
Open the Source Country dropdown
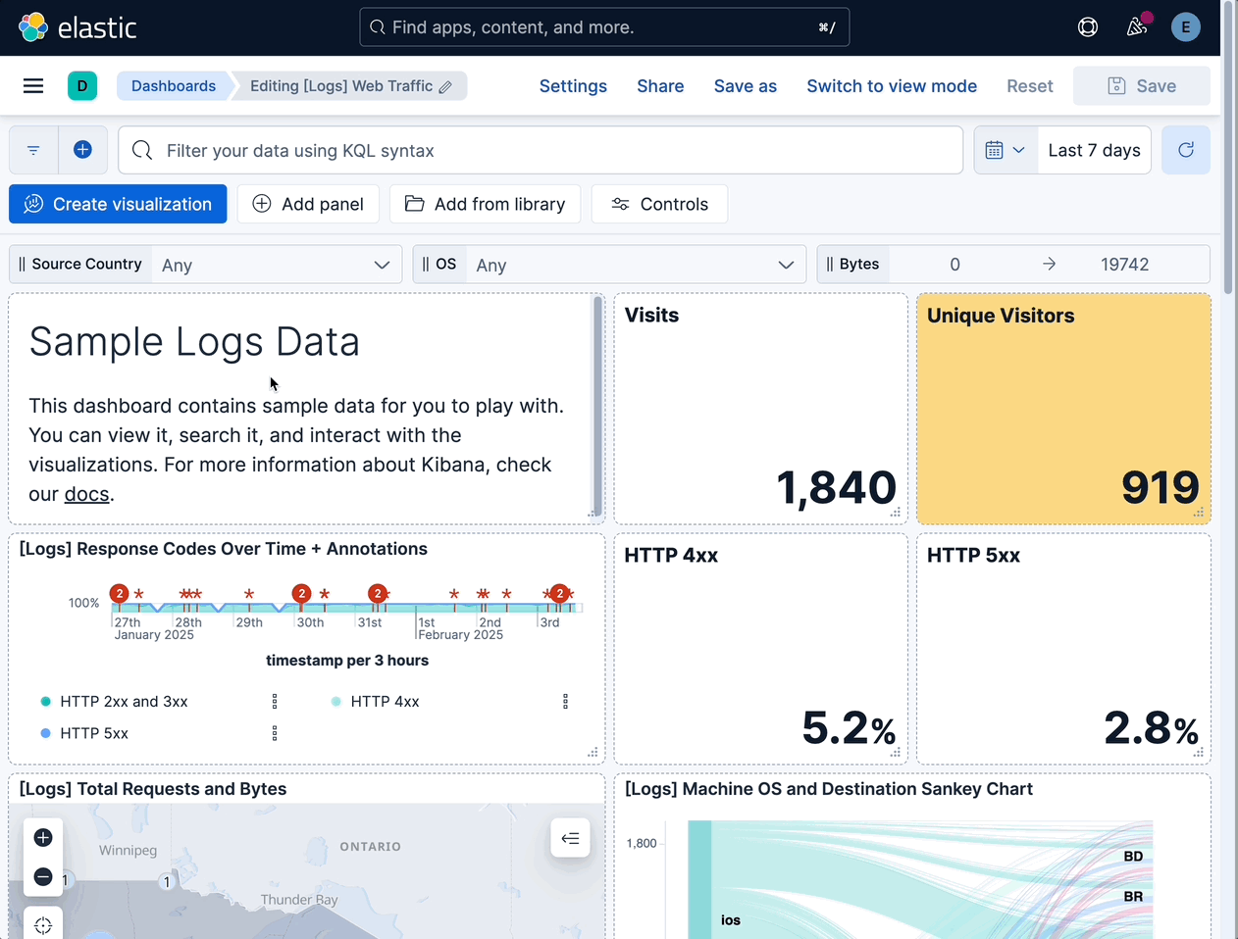pos(277,265)
